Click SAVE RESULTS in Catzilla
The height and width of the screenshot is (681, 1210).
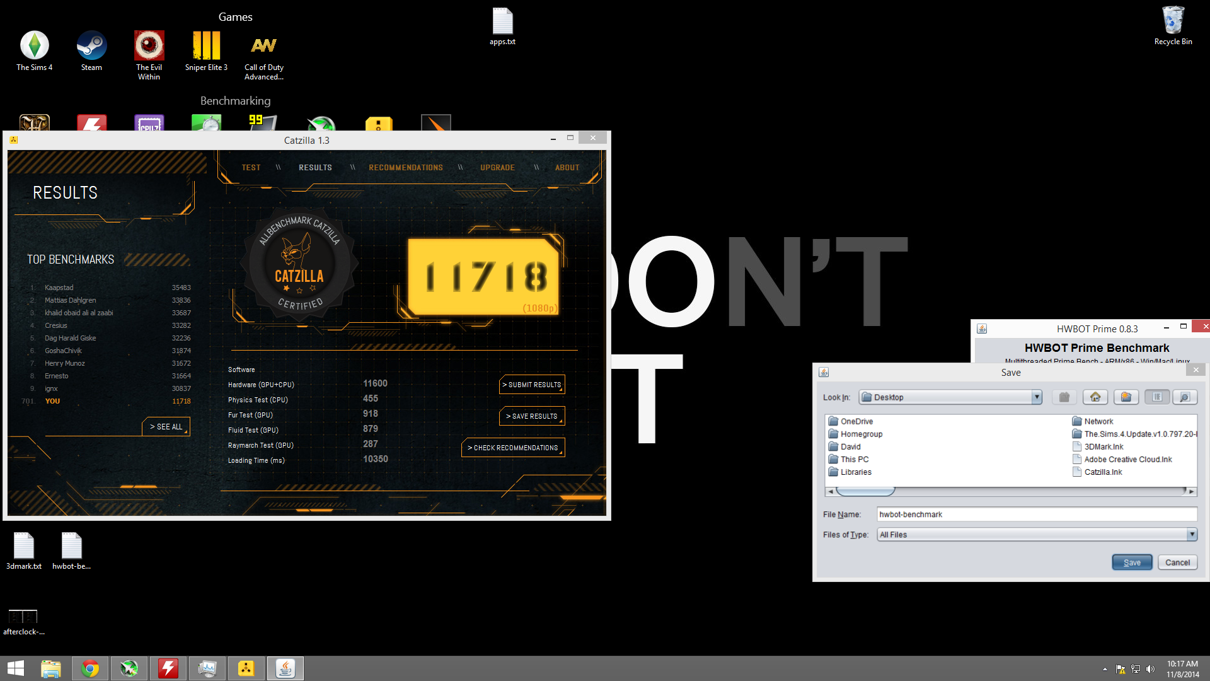click(532, 416)
